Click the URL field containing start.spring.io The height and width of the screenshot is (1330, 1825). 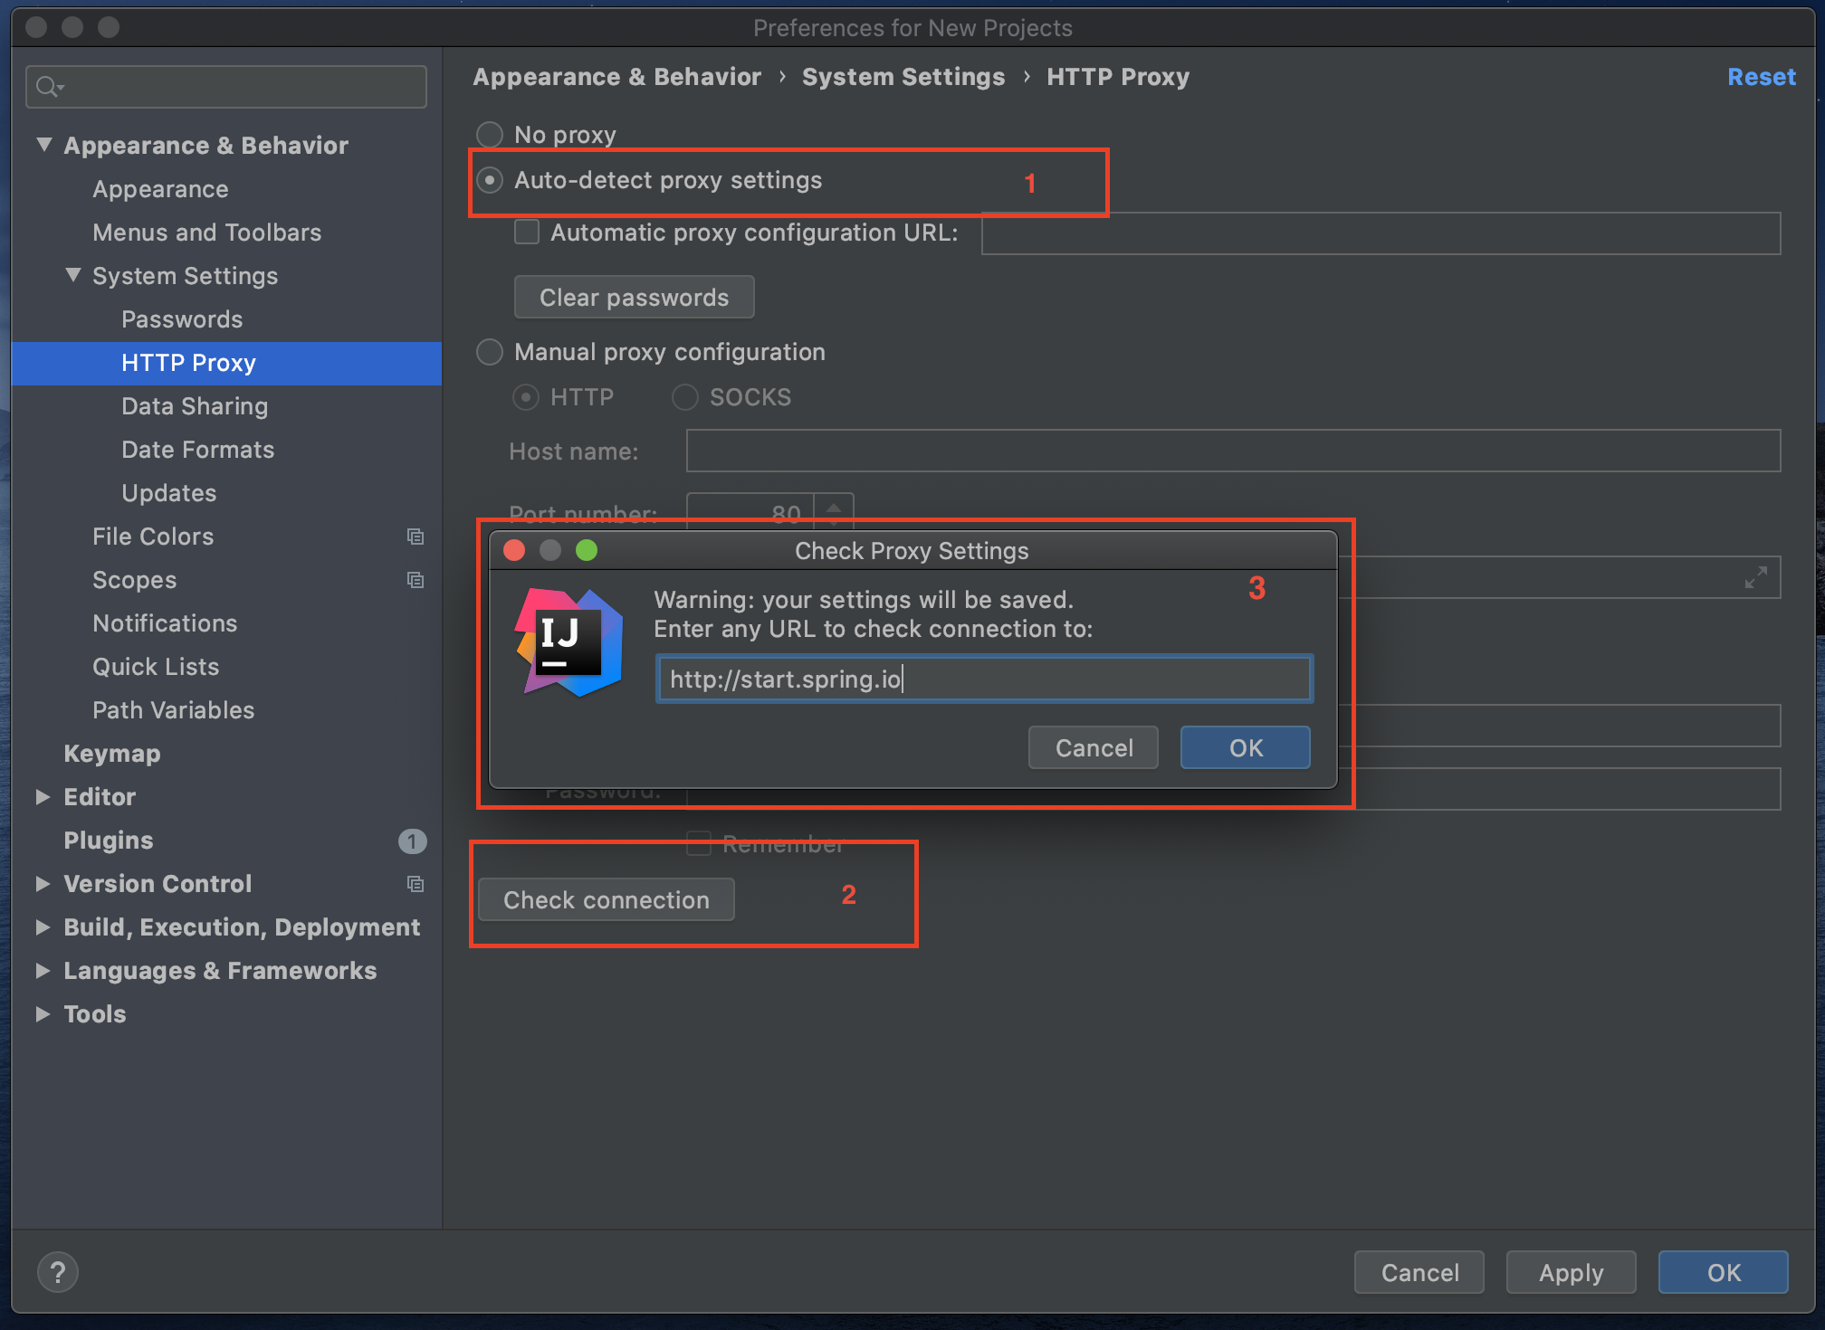[x=984, y=679]
